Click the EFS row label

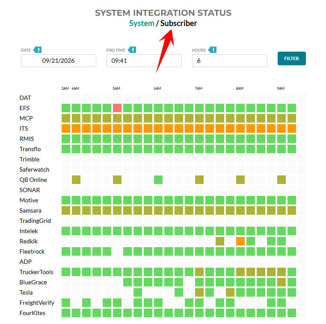tap(24, 108)
